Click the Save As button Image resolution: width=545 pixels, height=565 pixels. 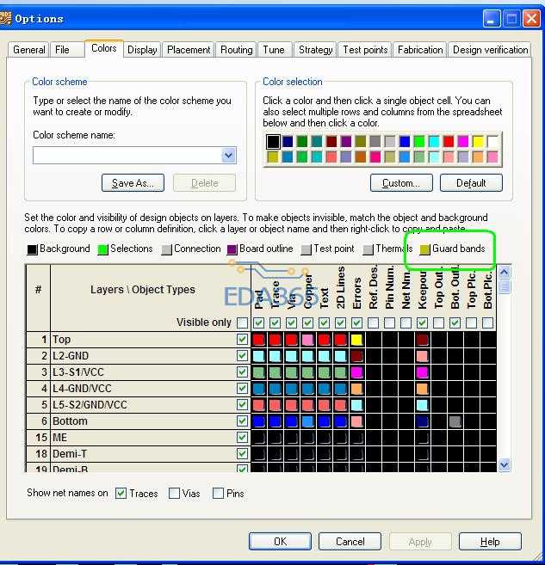coord(133,182)
